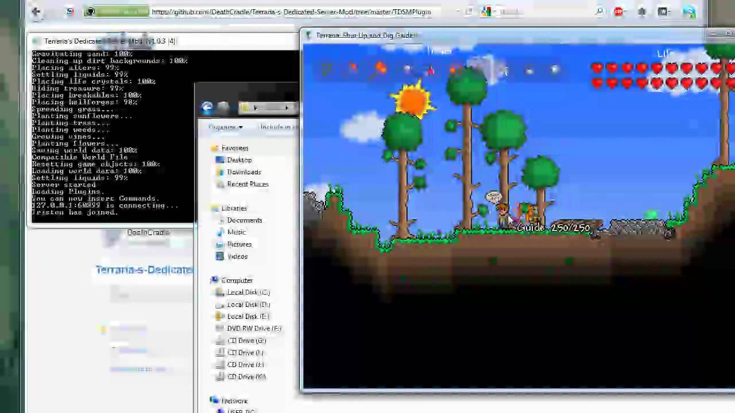The height and width of the screenshot is (413, 735).
Task: Click the "Loading Plugins." console line
Action: tap(68, 192)
